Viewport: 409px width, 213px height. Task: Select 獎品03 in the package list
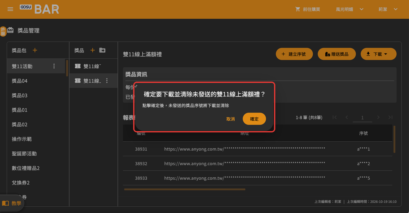click(x=36, y=95)
